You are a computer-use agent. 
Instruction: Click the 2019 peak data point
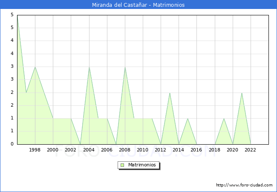[x=224, y=119]
